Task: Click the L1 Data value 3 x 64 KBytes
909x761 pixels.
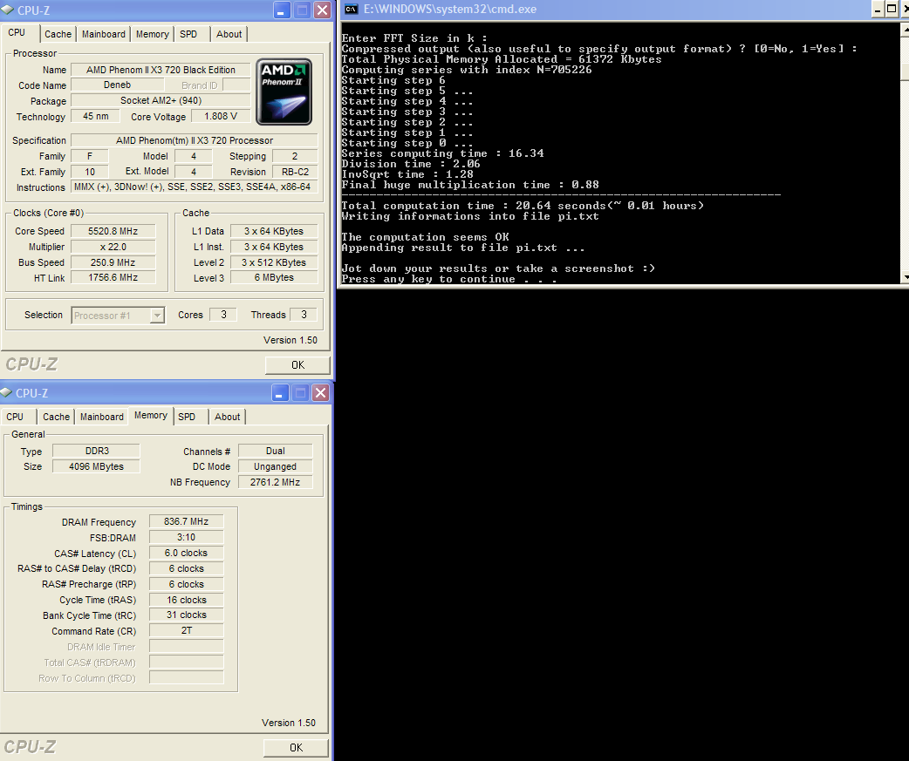Action: point(274,231)
